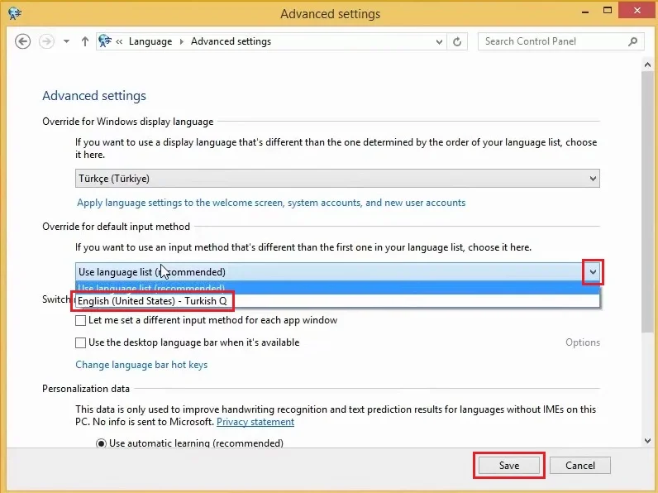Go up one level with the Up arrow

pos(85,41)
